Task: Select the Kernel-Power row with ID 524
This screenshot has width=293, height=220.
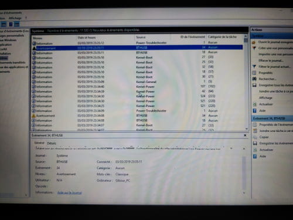Action: point(138,96)
